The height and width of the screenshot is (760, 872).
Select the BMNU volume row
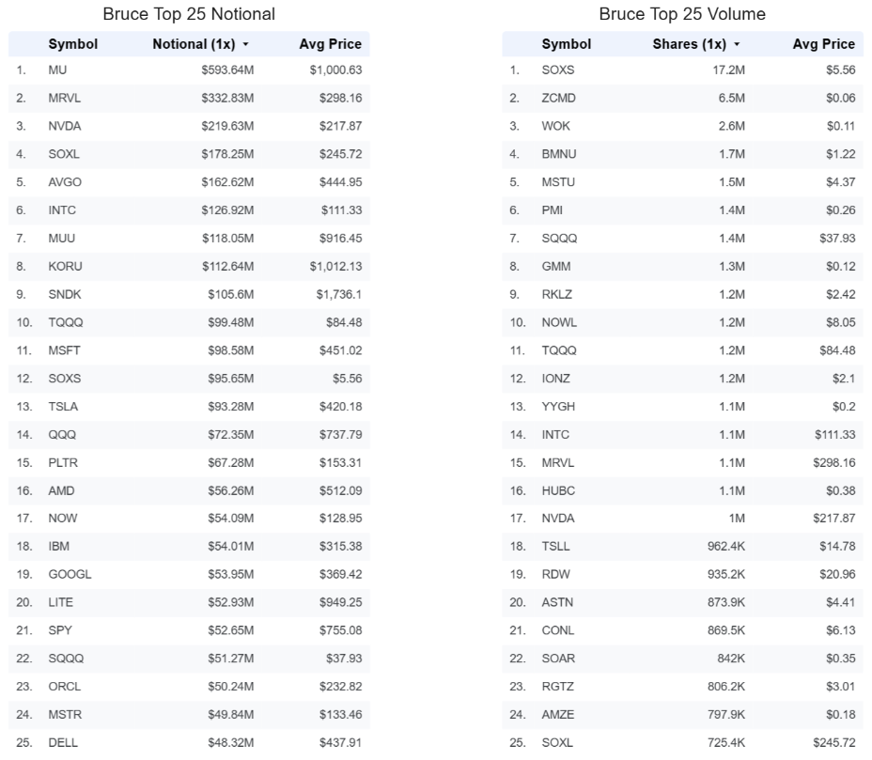[682, 154]
